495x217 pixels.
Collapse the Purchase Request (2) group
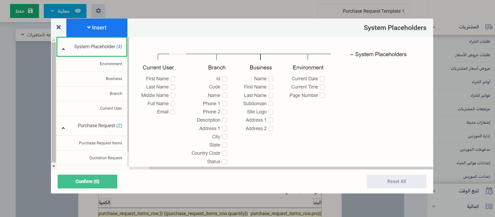(63, 128)
